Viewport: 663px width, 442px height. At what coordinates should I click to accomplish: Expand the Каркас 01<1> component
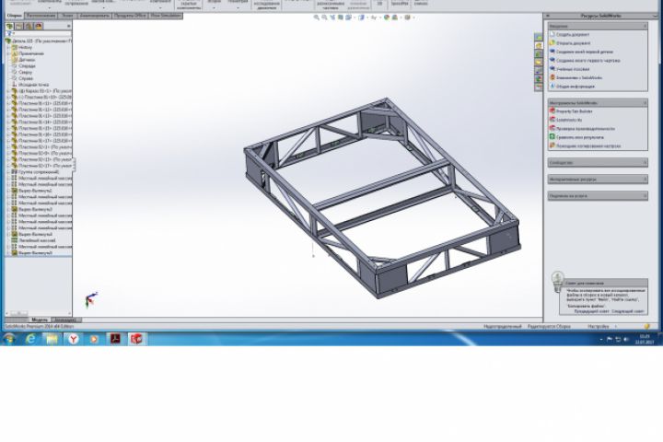pyautogui.click(x=8, y=90)
